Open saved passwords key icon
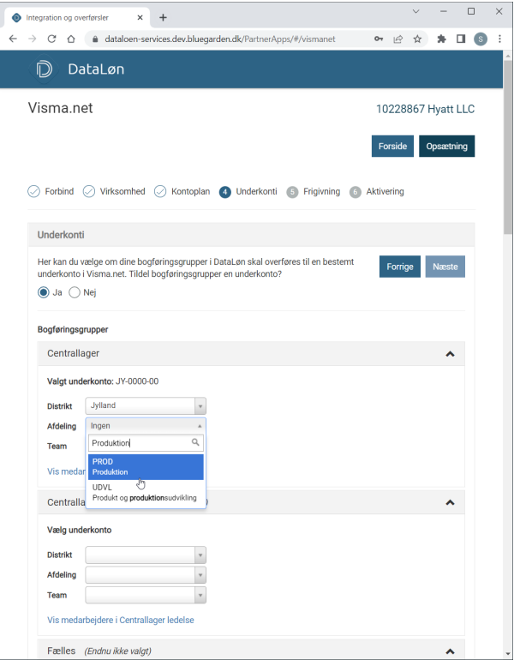Viewport: 514px width, 660px height. pos(379,39)
